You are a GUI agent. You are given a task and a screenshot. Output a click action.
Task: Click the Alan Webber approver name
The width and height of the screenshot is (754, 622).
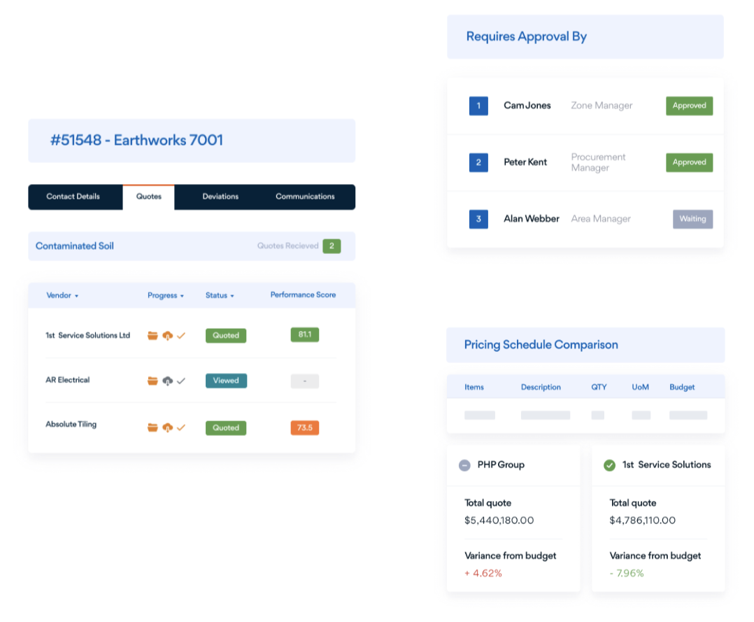532,219
